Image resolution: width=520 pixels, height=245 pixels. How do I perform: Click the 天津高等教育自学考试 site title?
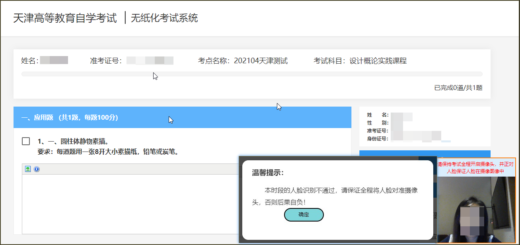pyautogui.click(x=65, y=18)
